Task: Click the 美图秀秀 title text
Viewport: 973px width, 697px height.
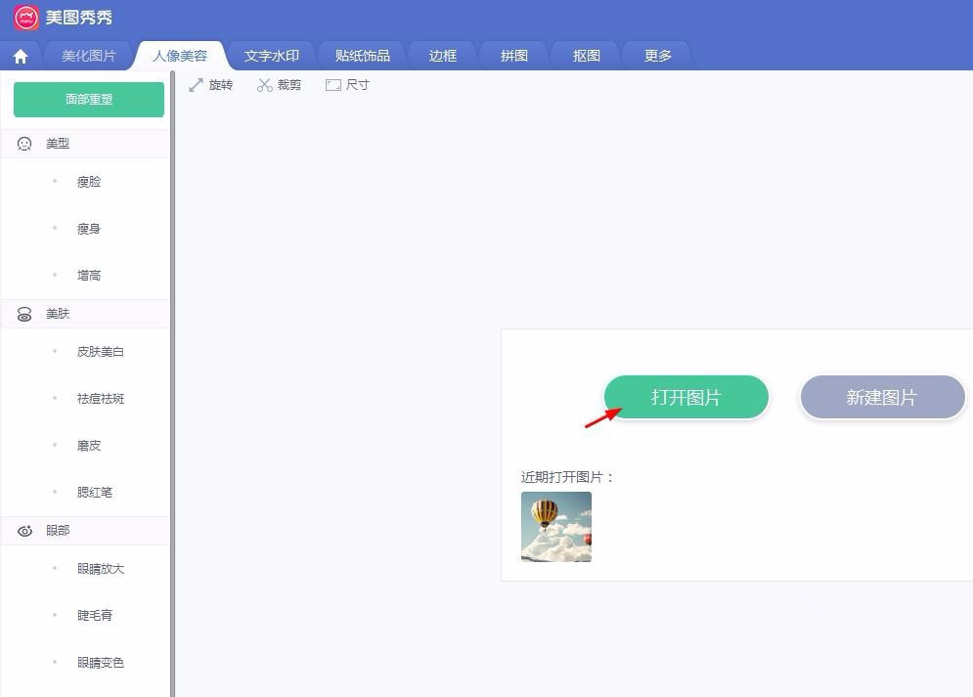Action: (x=79, y=18)
